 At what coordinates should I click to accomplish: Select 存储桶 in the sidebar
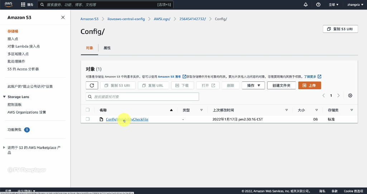(13, 31)
